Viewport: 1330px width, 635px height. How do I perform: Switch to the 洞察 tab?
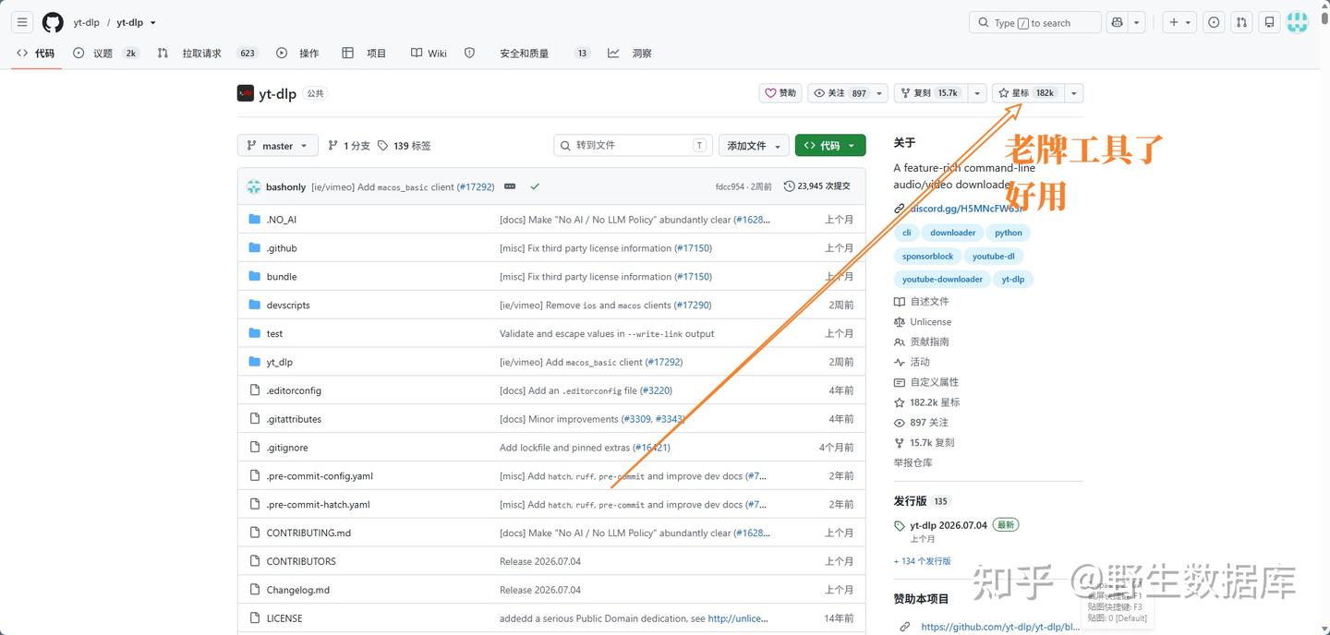(x=630, y=54)
